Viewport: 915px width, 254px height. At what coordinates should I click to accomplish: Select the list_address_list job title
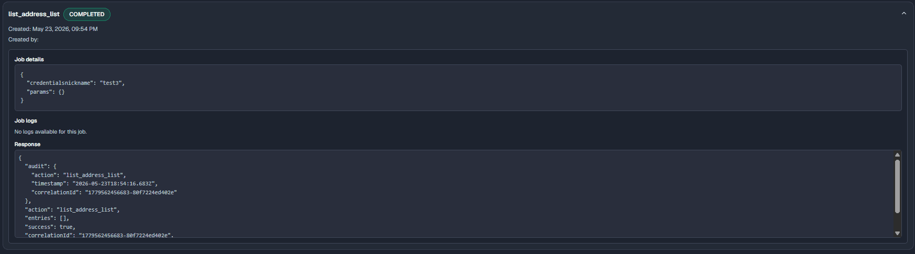(34, 14)
